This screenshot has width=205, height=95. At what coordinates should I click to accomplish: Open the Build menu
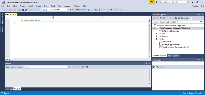click(30, 6)
